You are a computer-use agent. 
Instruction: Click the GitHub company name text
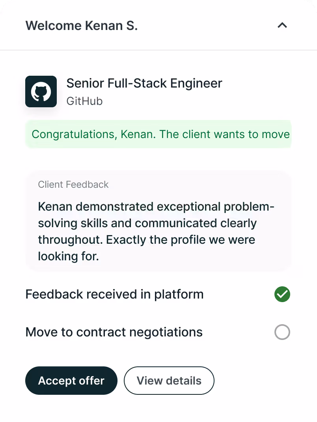point(84,101)
